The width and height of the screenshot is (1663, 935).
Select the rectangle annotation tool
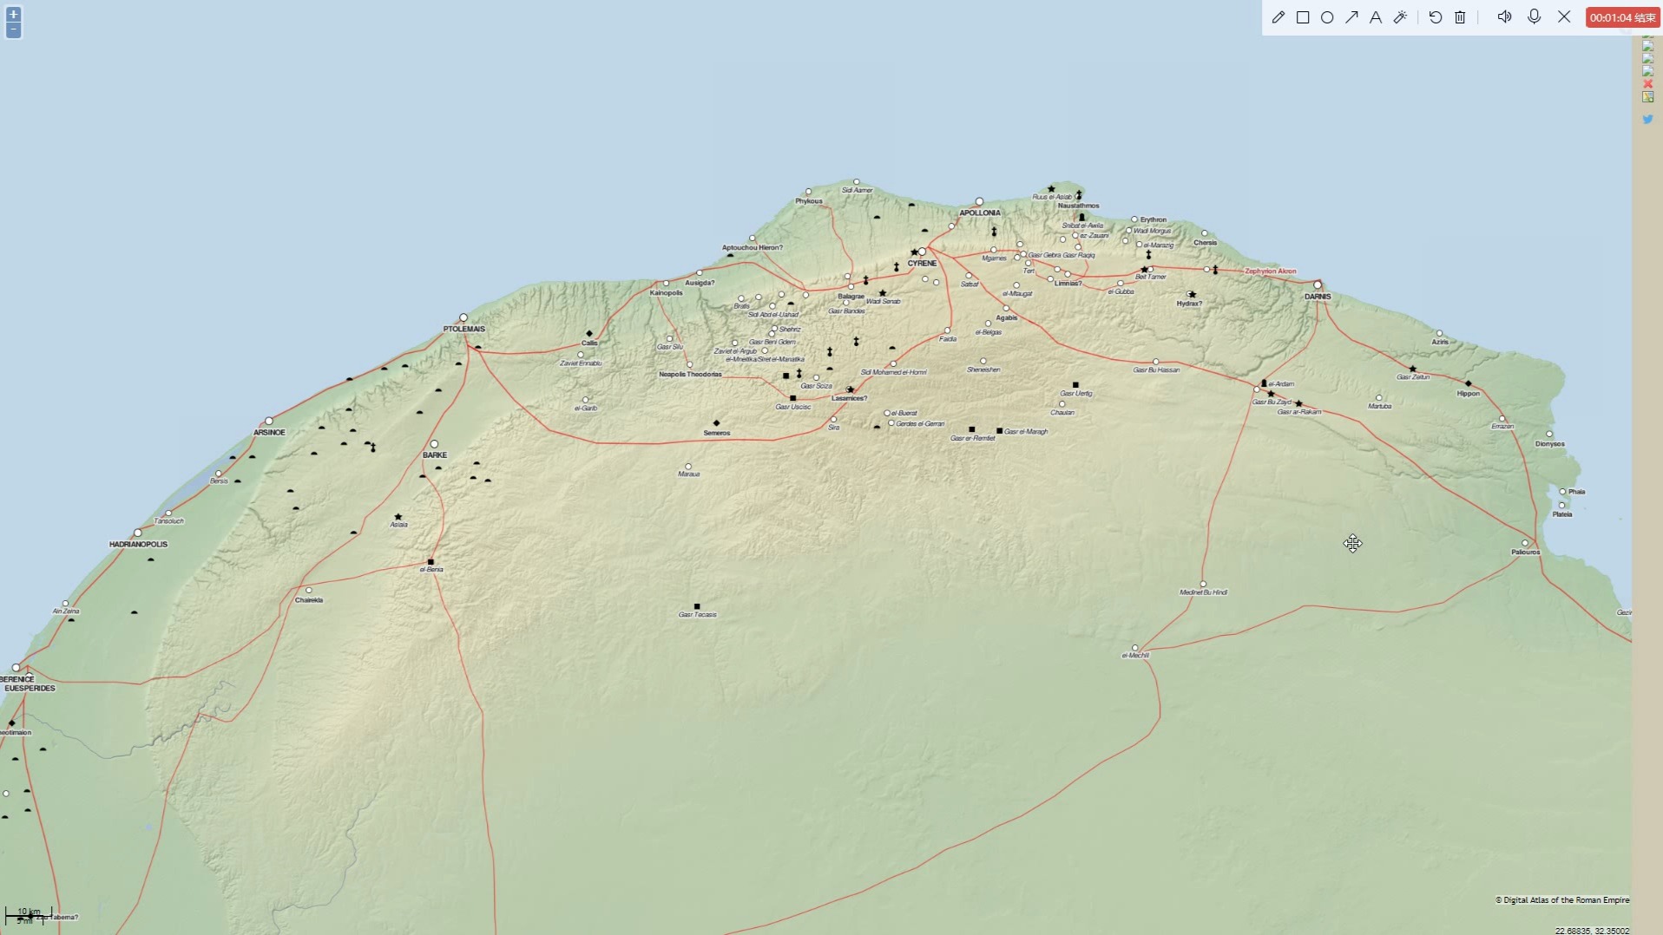[x=1303, y=17]
